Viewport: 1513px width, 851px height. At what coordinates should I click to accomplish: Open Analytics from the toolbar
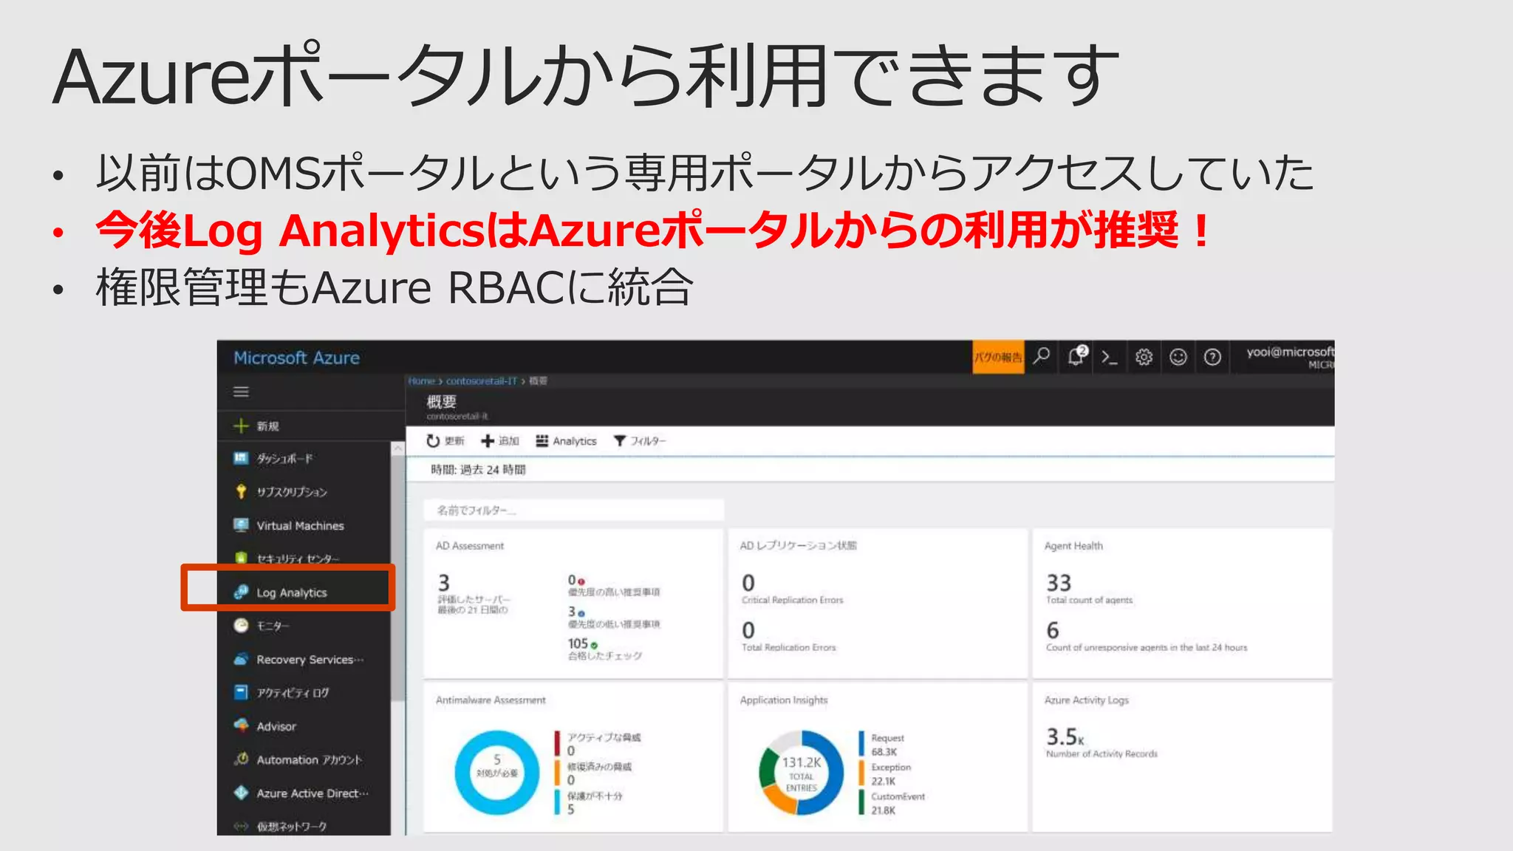pyautogui.click(x=566, y=441)
